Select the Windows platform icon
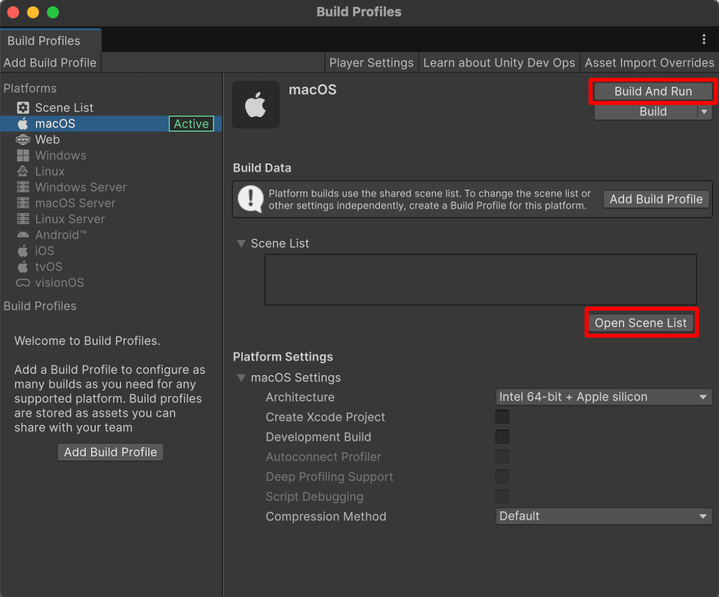719x597 pixels. tap(22, 155)
